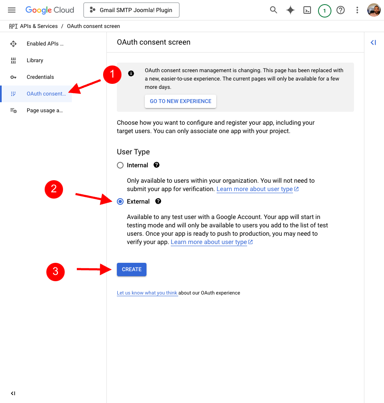This screenshot has width=384, height=403.
Task: Open notifications badge showing 1
Action: 324,10
